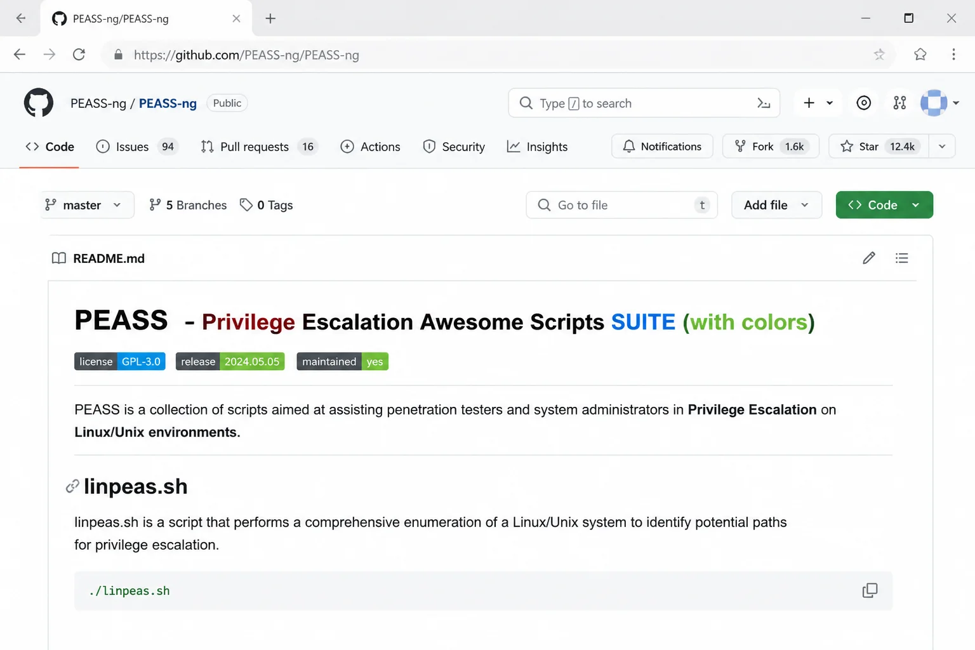Click the plus create-new icon
The width and height of the screenshot is (975, 650).
[x=809, y=103]
